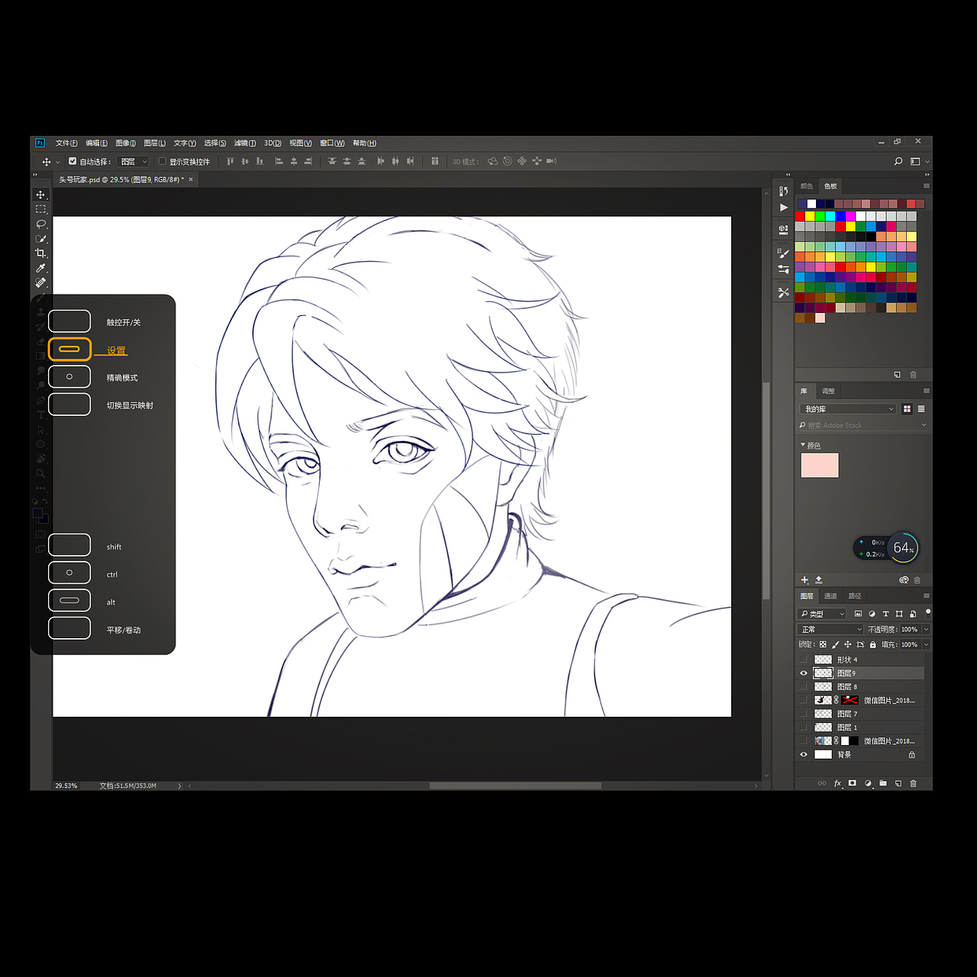
Task: Open the Clone Source scissors panel icon
Action: pyautogui.click(x=783, y=292)
